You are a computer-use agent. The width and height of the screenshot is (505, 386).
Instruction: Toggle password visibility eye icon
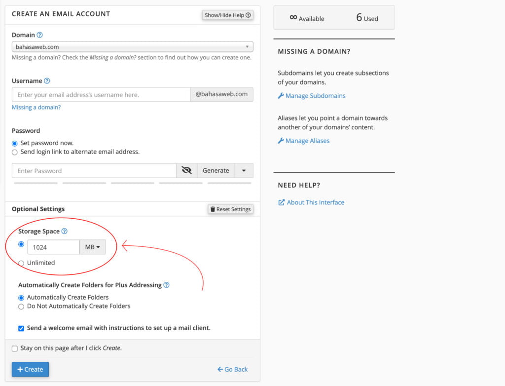(186, 170)
